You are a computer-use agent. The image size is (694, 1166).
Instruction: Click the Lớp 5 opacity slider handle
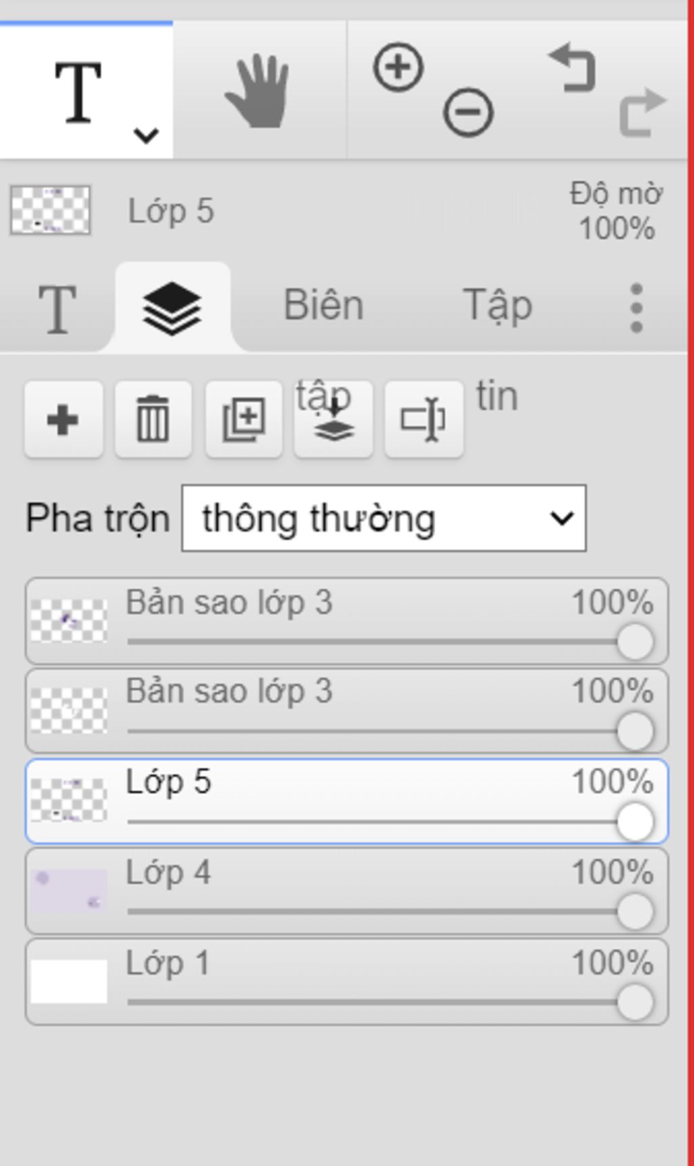click(635, 822)
